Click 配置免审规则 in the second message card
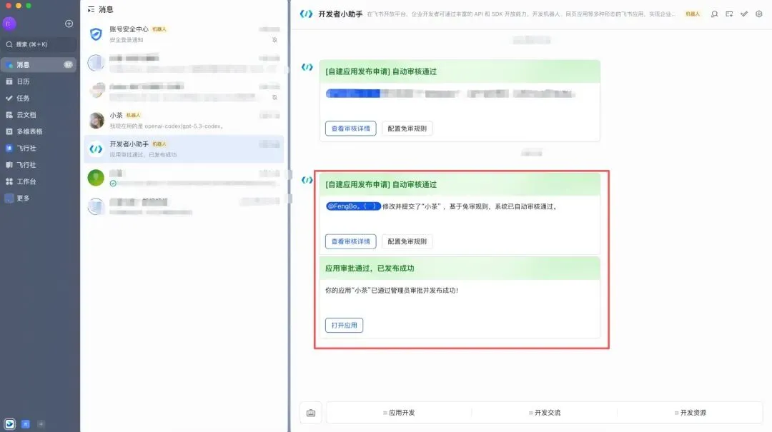The image size is (772, 432). point(407,241)
